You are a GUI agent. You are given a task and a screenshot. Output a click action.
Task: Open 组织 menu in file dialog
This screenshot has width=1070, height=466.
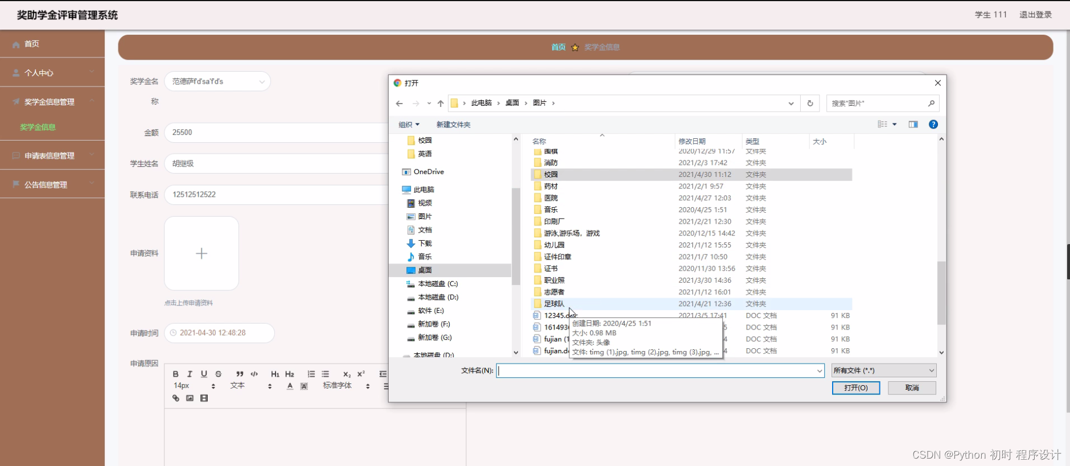coord(409,125)
